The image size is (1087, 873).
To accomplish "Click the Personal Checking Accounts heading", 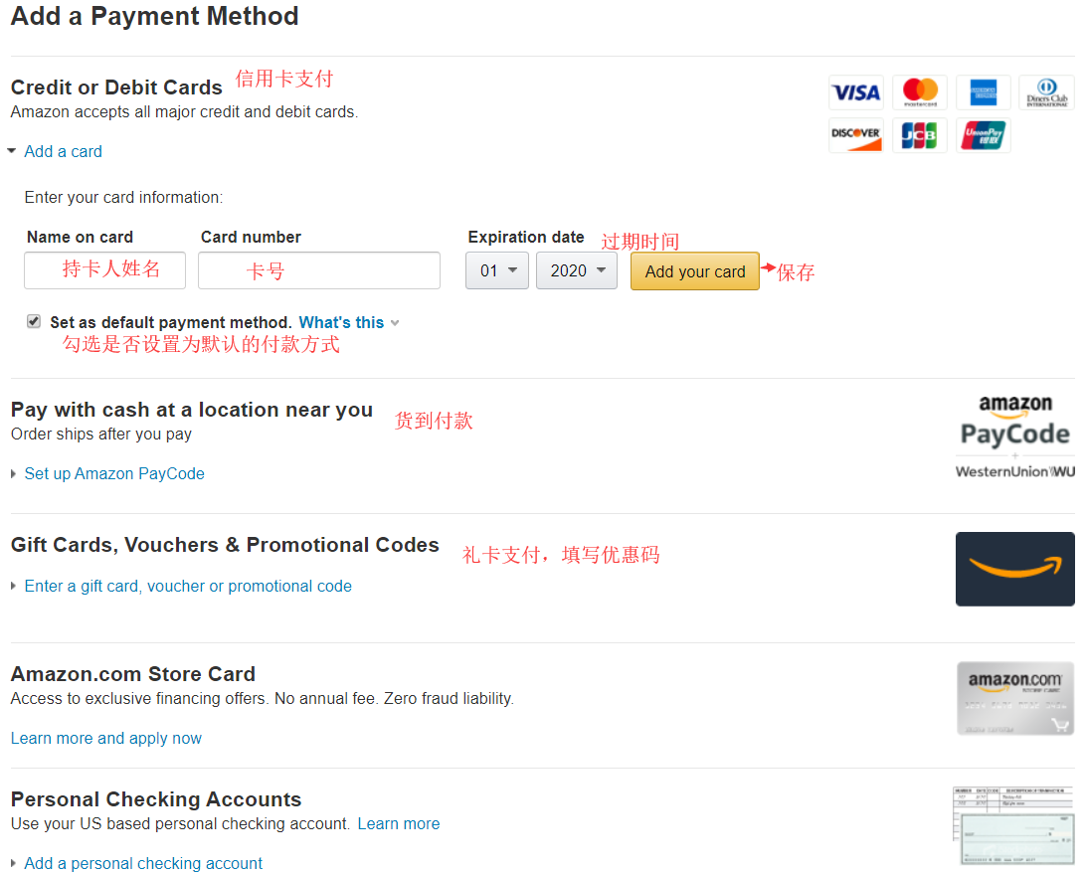I will pos(156,798).
